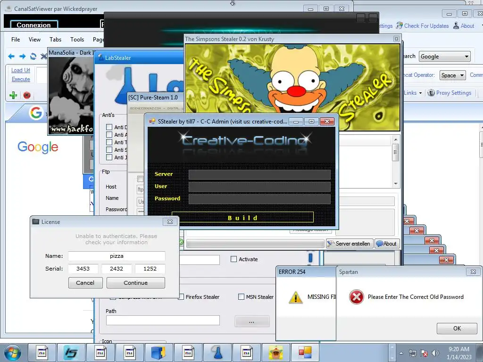The image size is (483, 362).
Task: Go back with the blue left arrow
Action: click(11, 56)
